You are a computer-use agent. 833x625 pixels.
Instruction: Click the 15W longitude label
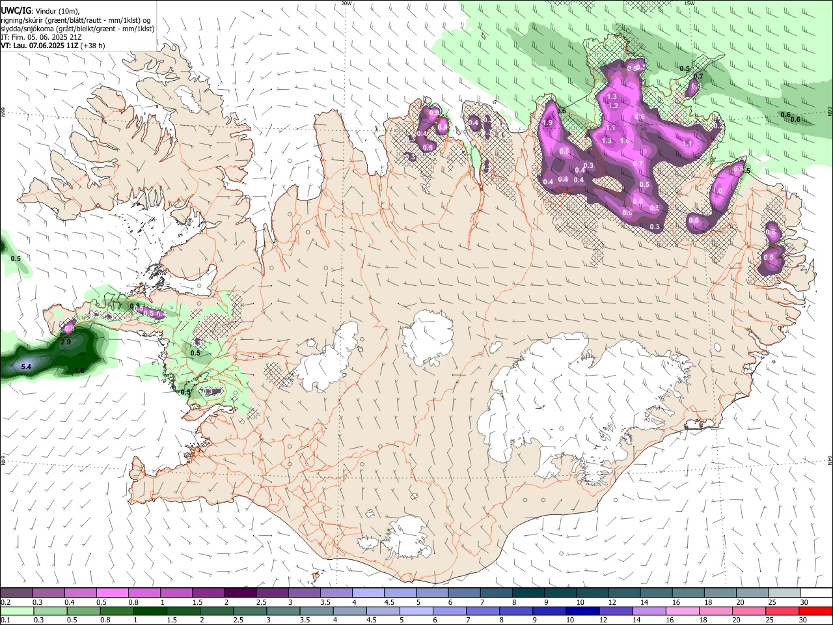[689, 3]
